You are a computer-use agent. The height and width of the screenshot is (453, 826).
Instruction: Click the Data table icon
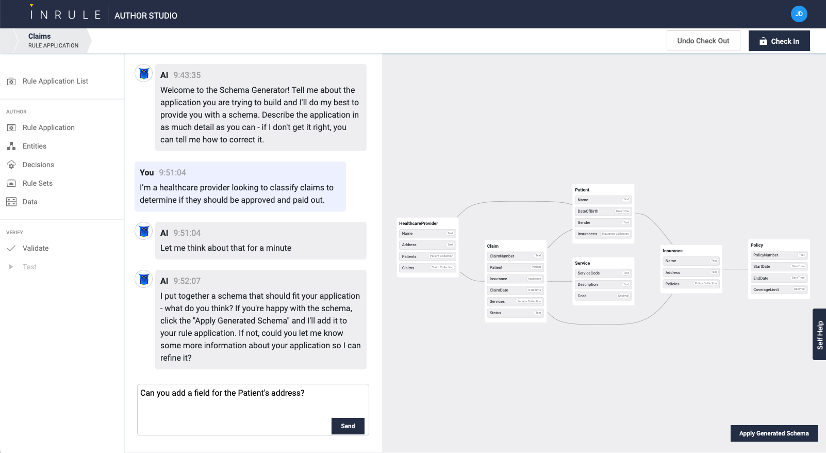pos(11,202)
